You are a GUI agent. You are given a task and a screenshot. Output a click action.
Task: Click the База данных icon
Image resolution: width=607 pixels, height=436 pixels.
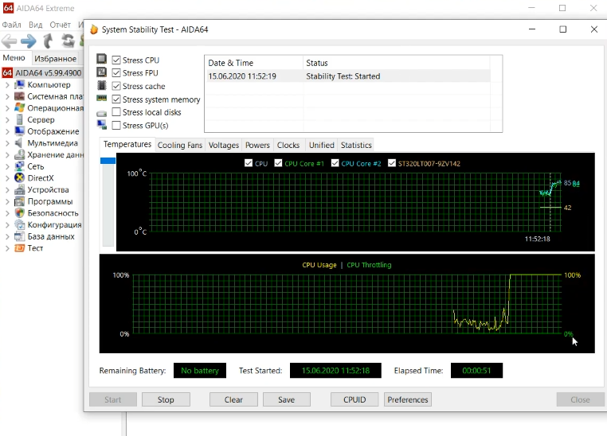click(x=19, y=236)
